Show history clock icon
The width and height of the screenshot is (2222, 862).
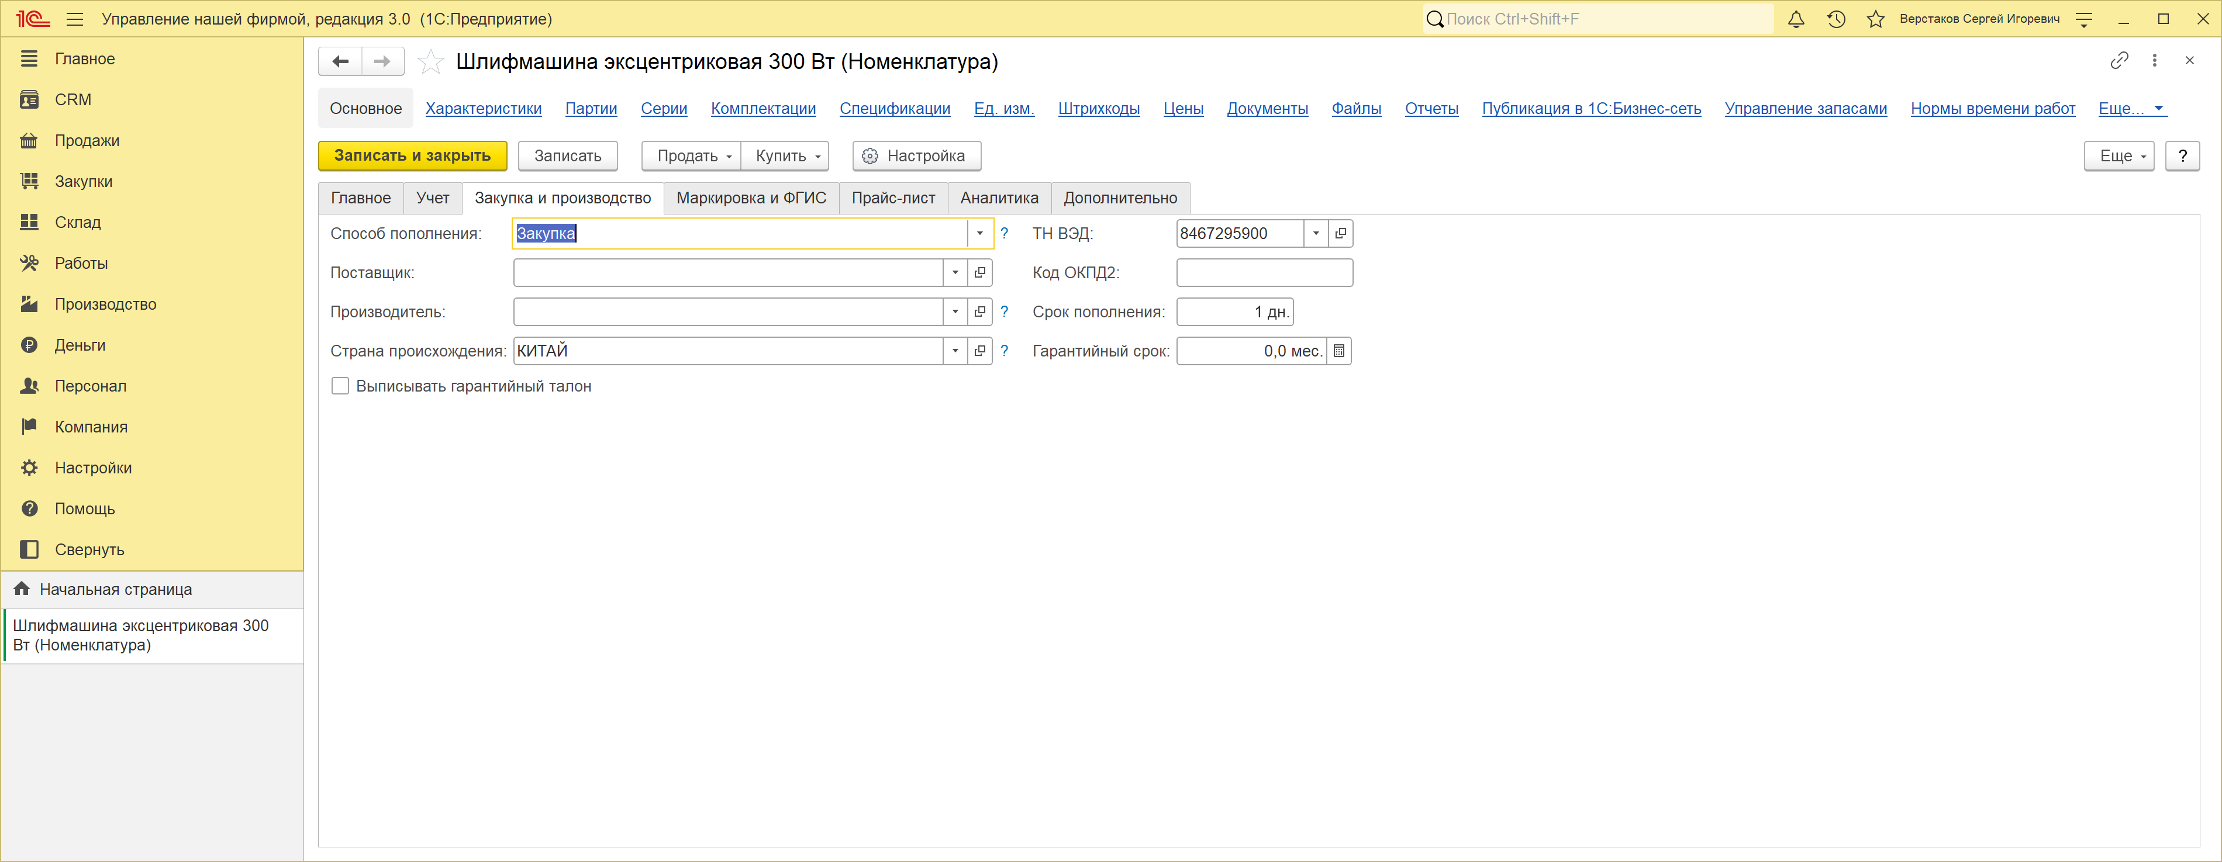(1837, 19)
